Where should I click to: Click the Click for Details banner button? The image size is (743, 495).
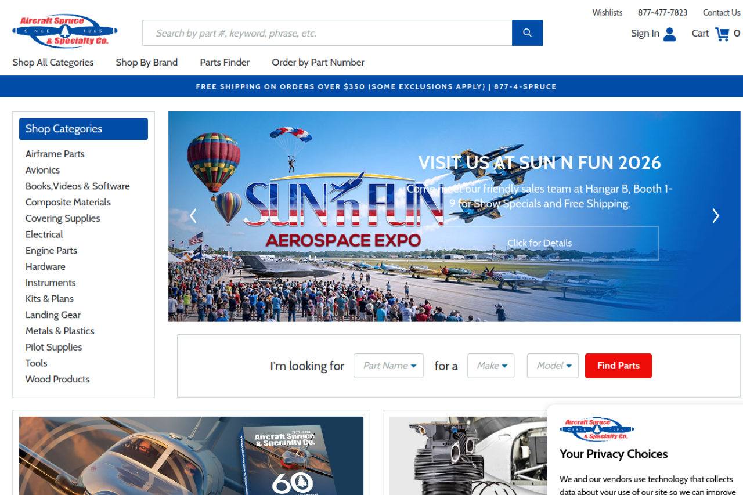pos(539,243)
